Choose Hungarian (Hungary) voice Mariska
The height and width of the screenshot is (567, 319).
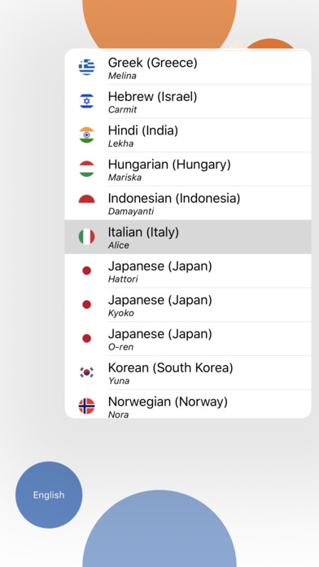[188, 169]
